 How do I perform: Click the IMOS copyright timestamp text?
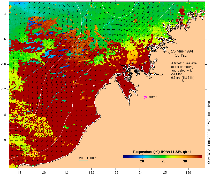(209, 133)
